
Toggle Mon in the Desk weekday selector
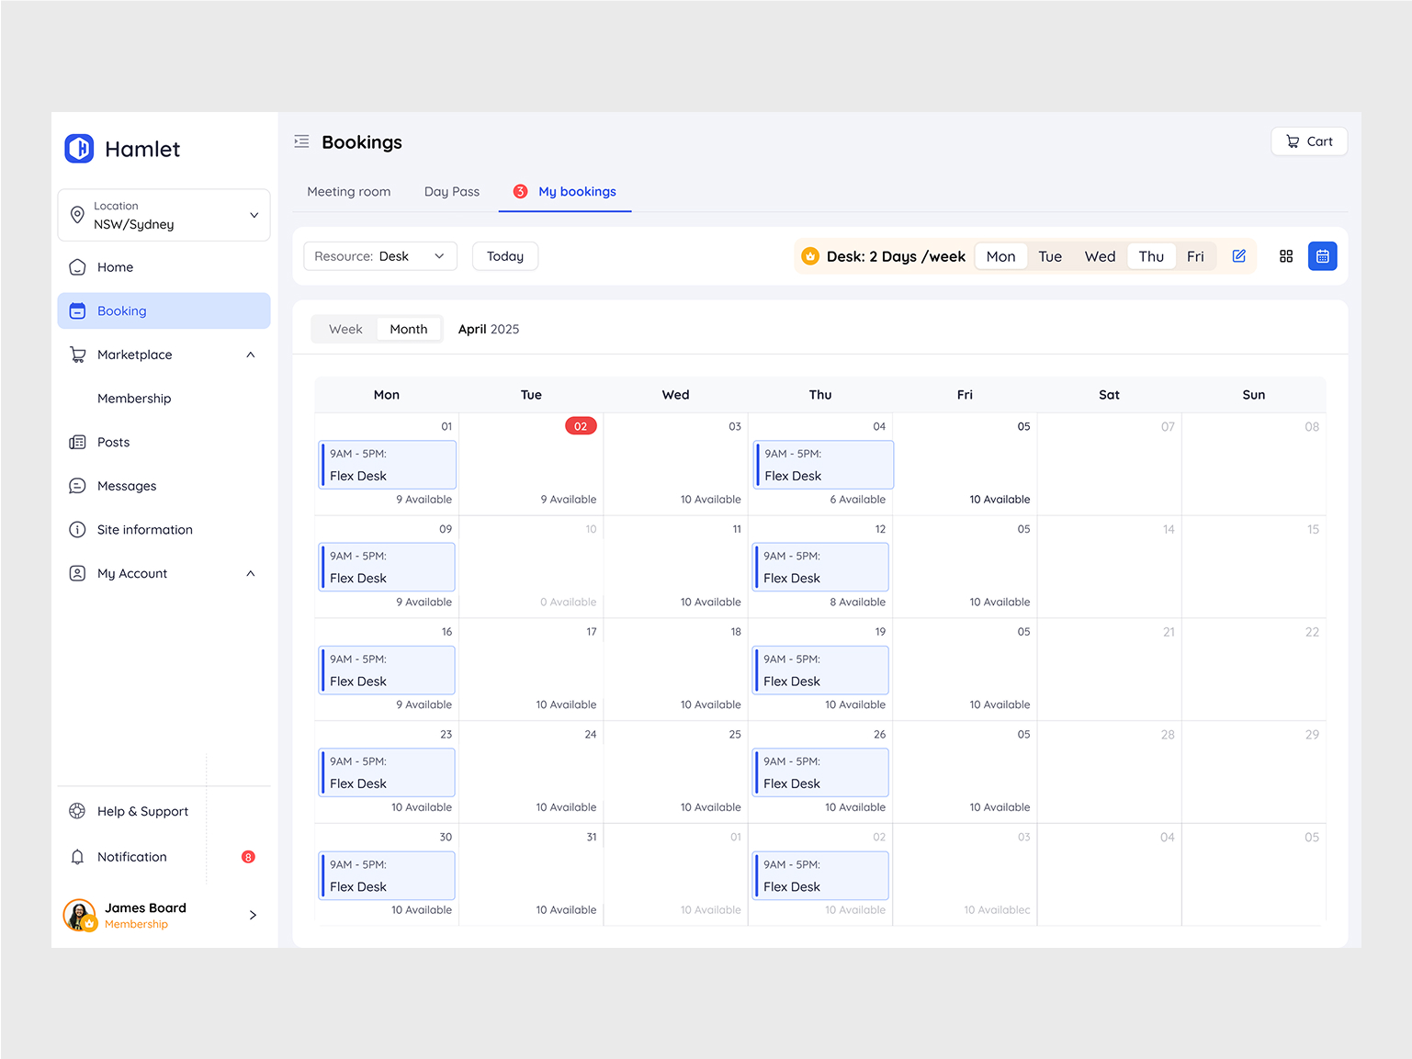pyautogui.click(x=1000, y=255)
